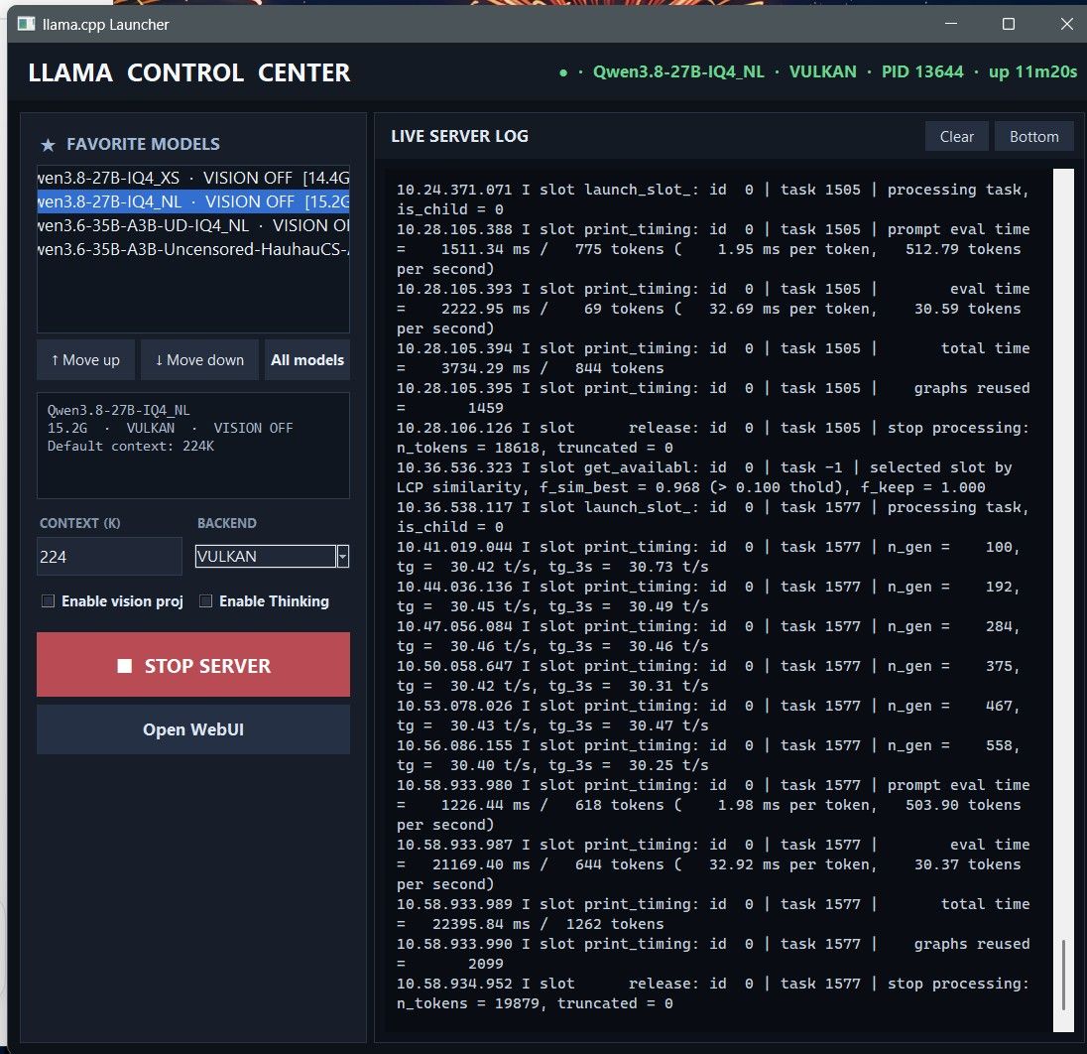
Task: Select Qwen3.8-27B-IQ4_XS favorite model
Action: click(193, 178)
